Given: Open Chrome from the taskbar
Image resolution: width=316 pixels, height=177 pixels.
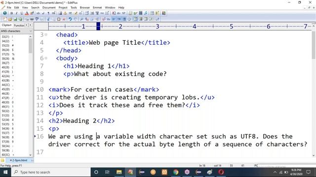Looking at the screenshot, I should point(176,172).
